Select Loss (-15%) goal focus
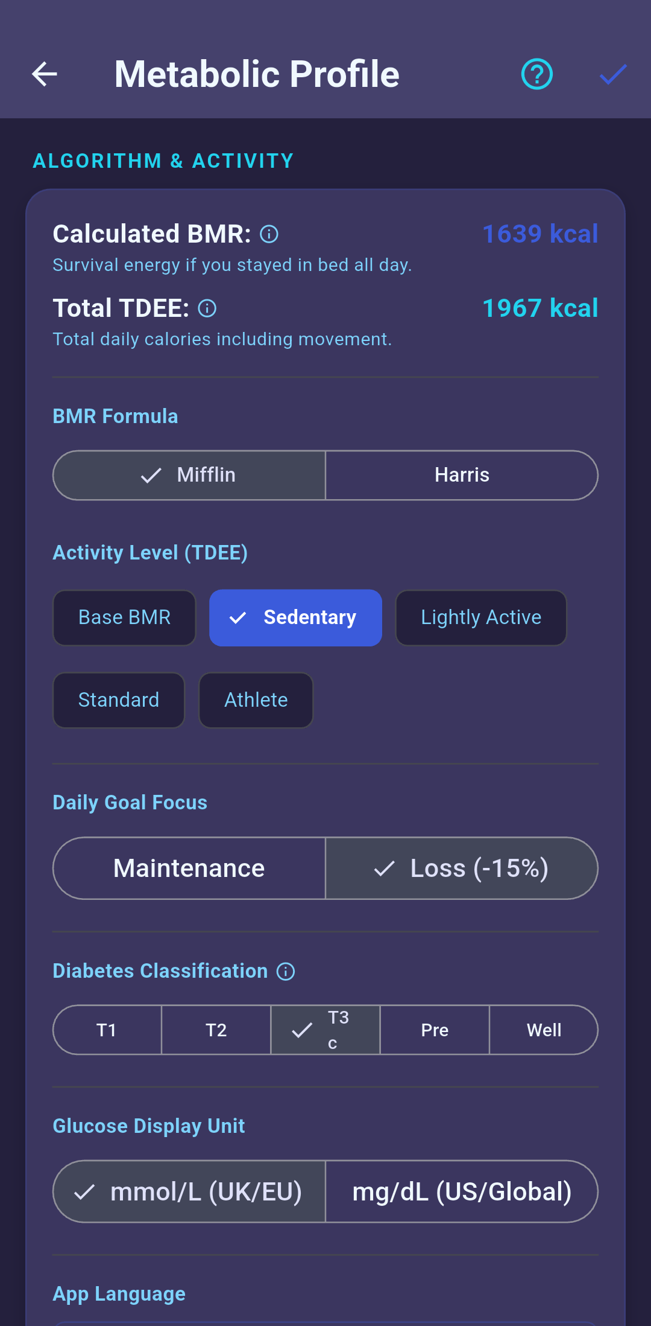 point(462,869)
